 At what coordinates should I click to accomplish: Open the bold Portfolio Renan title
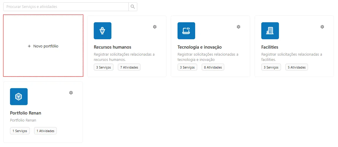(26, 113)
